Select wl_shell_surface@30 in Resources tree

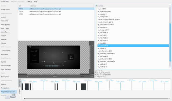point(105,51)
